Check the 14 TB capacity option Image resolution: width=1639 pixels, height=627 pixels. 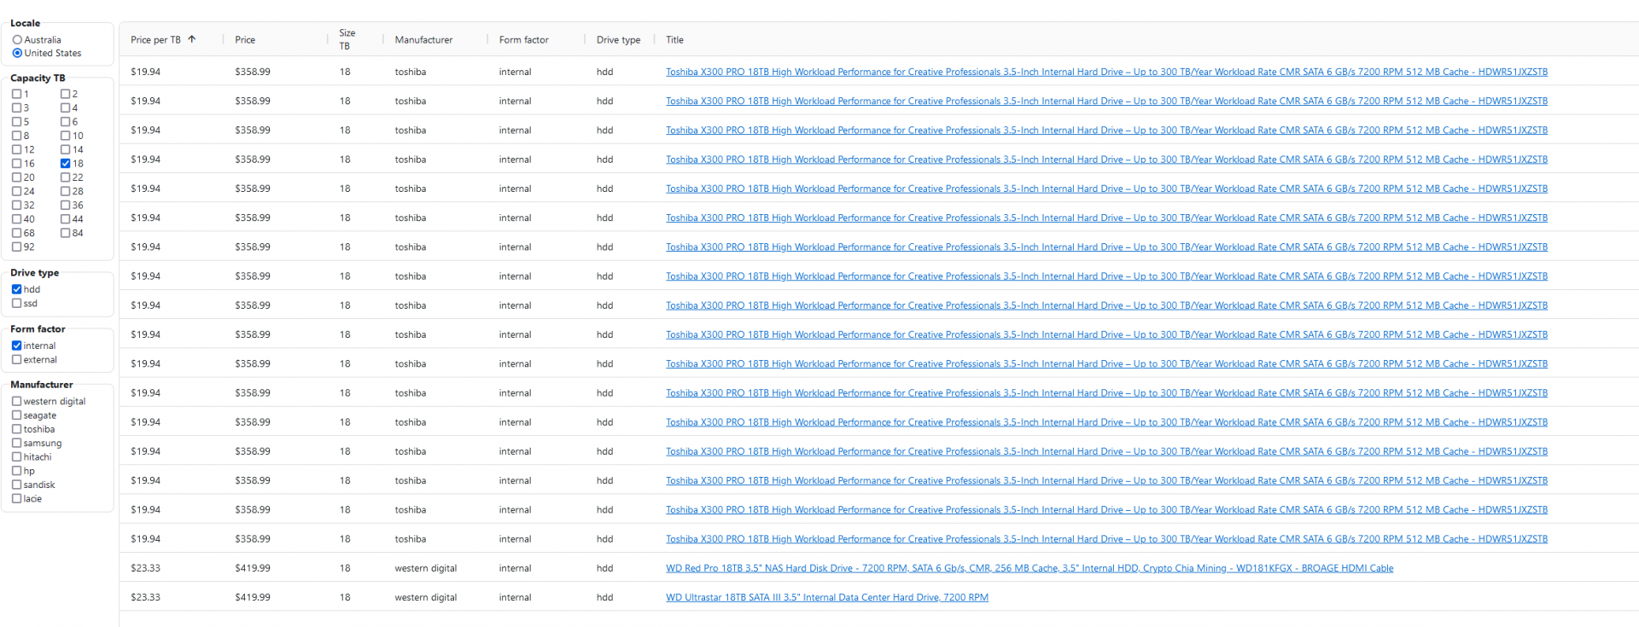[x=65, y=149]
